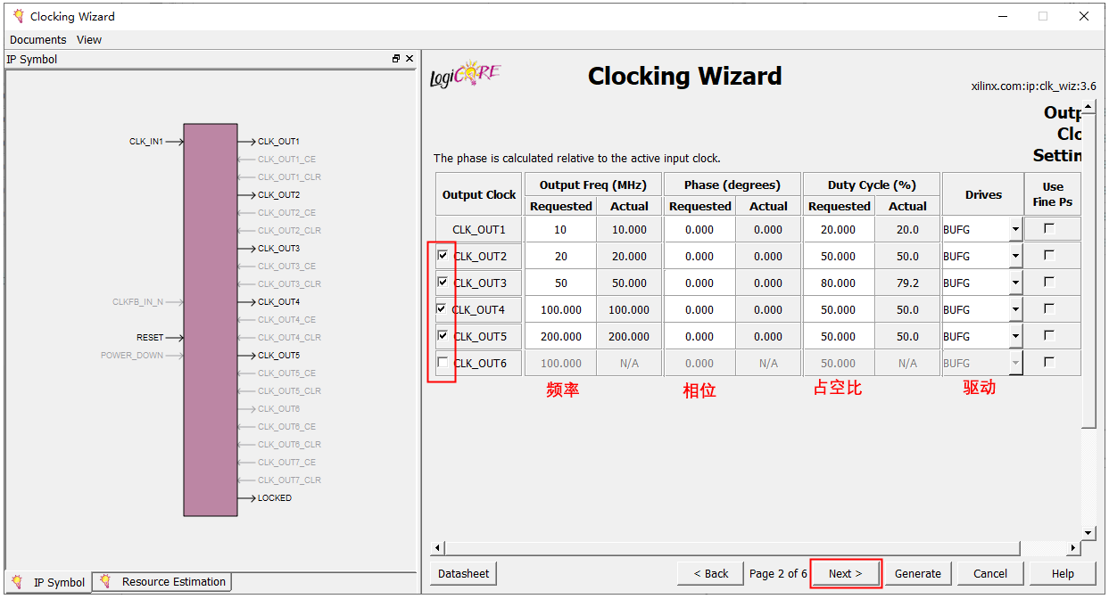Close the IP Symbol panel
The height and width of the screenshot is (599, 1109).
(410, 59)
